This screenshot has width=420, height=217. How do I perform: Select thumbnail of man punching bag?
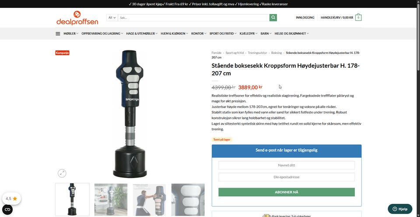coord(150,199)
